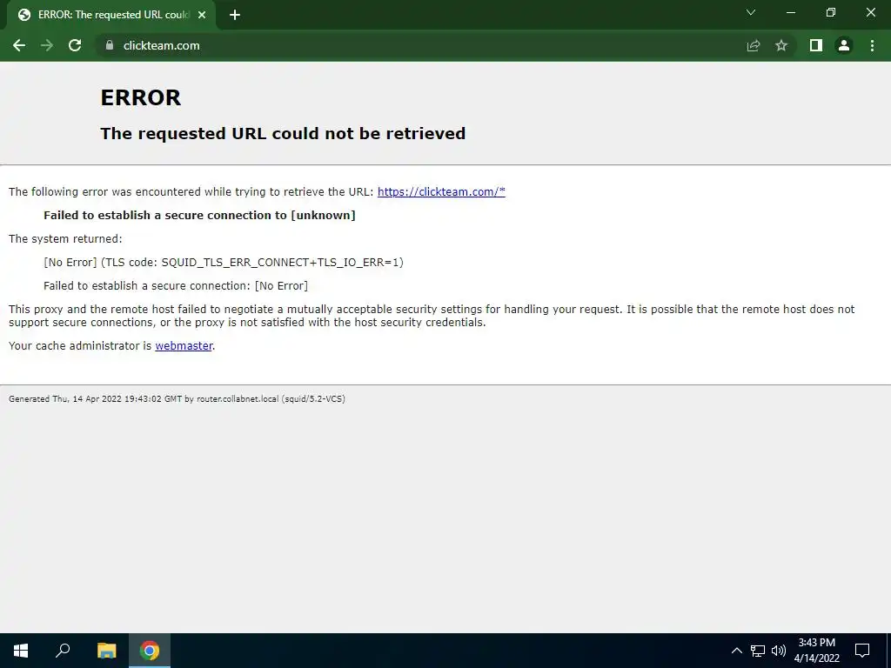Click the SQUID_TLS_ERR_CONNECT error code text
The image size is (891, 668).
[x=224, y=263]
